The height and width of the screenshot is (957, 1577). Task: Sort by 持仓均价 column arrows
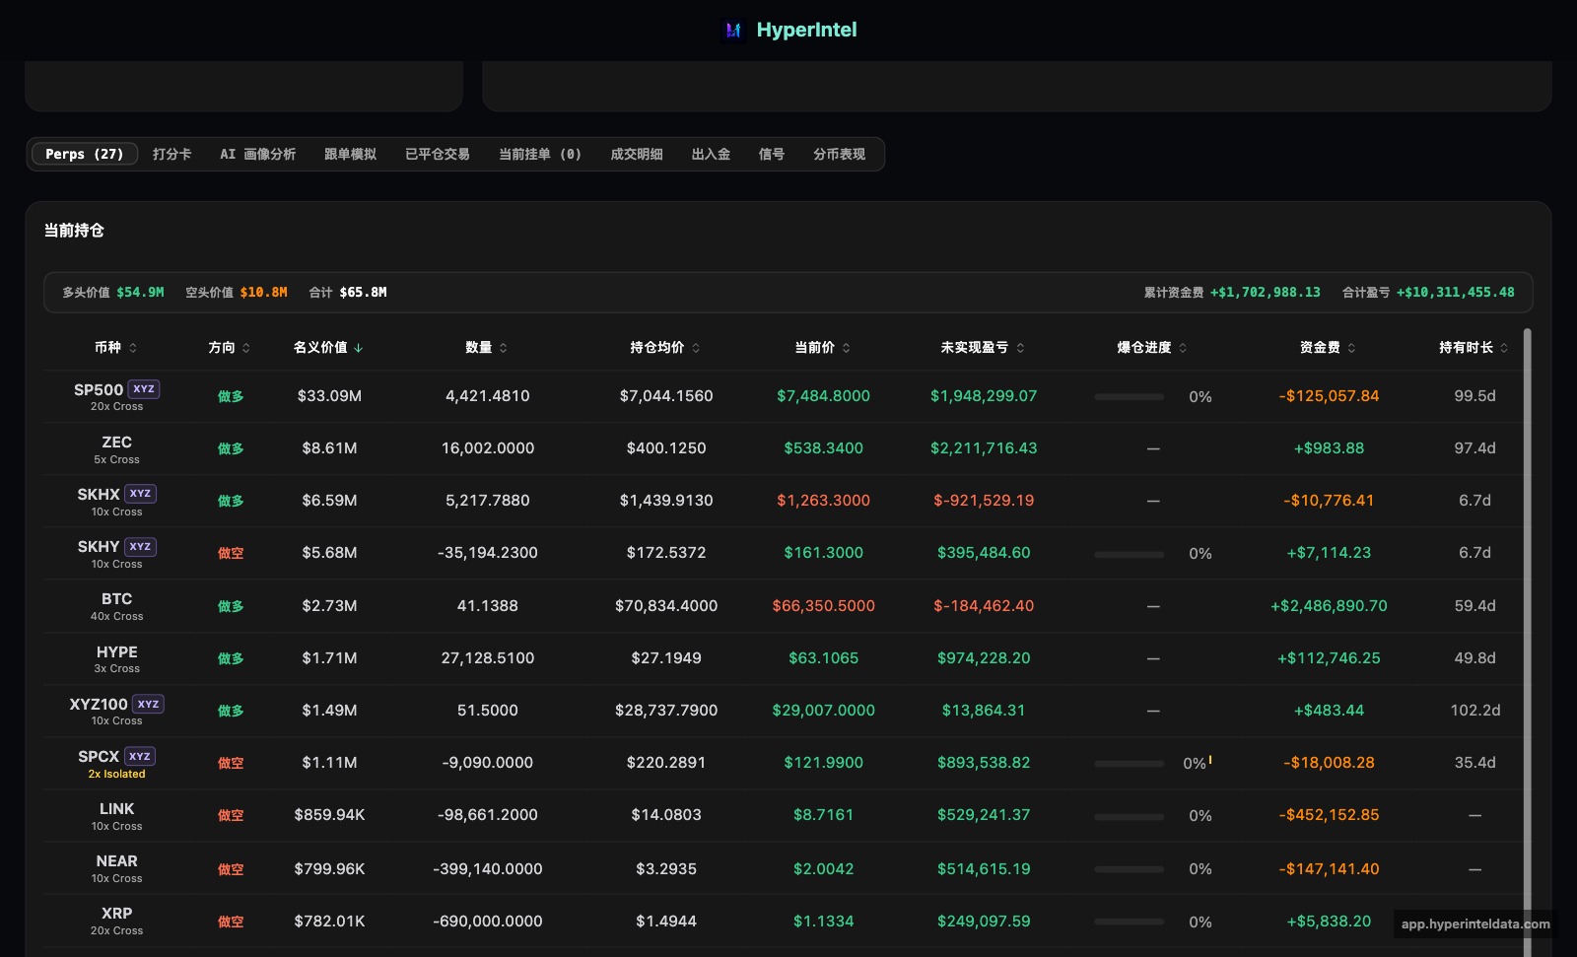pos(696,348)
